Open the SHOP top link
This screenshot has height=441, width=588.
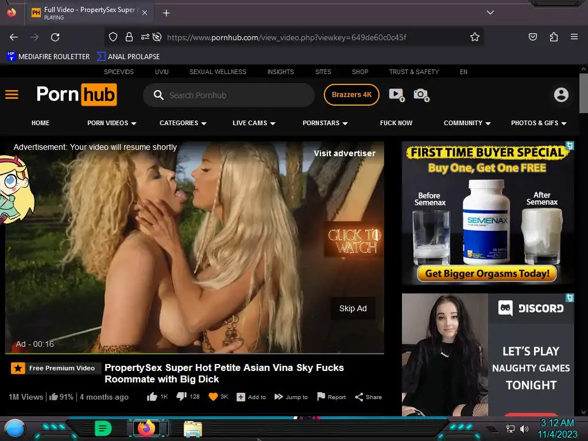(360, 72)
